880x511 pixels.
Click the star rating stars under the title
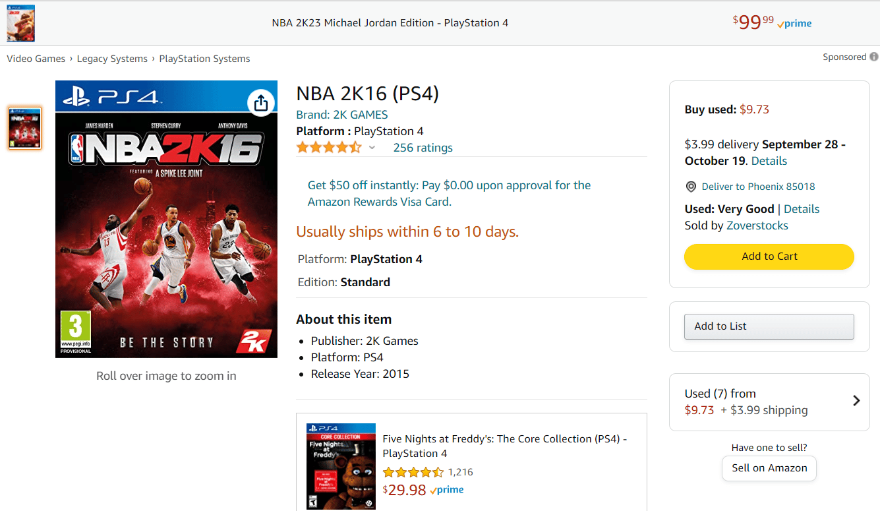click(x=328, y=147)
